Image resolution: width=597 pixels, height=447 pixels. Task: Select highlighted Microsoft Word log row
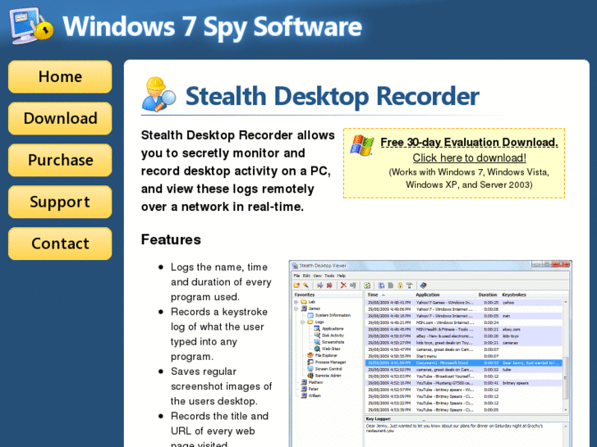pos(463,363)
